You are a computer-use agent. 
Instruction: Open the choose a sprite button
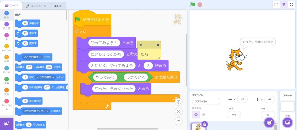[x=269, y=122]
